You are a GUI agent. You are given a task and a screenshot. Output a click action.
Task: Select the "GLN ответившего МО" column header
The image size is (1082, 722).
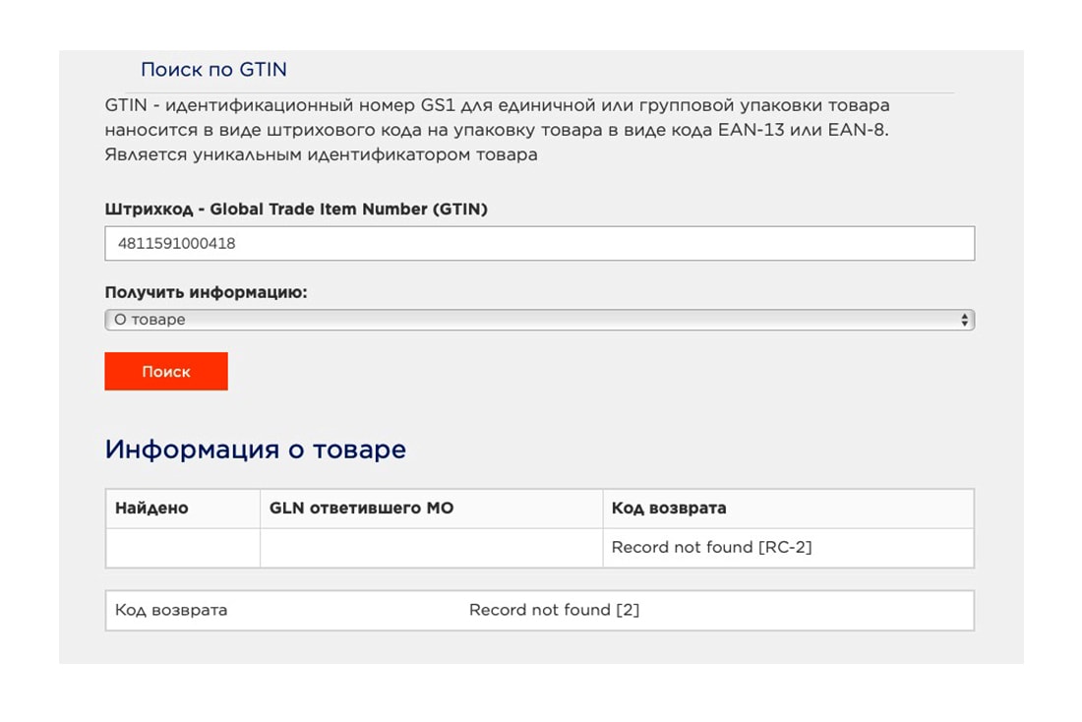click(x=361, y=509)
